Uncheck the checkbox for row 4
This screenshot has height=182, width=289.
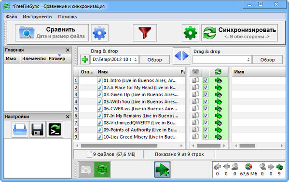pos(206,102)
